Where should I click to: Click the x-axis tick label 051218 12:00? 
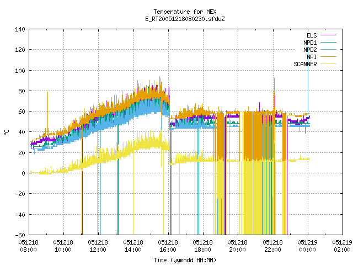click(98, 246)
